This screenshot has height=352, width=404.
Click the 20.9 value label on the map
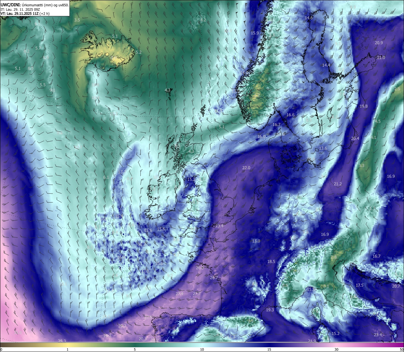coord(379,43)
